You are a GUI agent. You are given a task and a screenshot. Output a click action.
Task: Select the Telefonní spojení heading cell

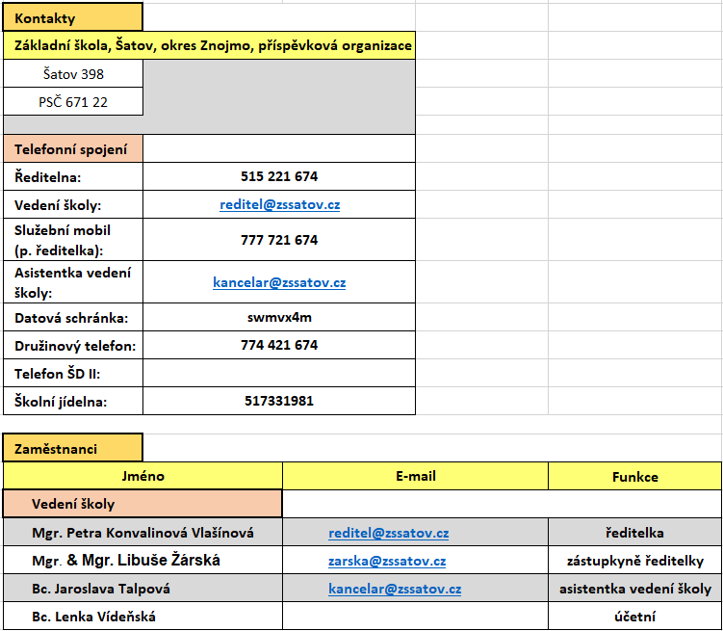(x=73, y=149)
